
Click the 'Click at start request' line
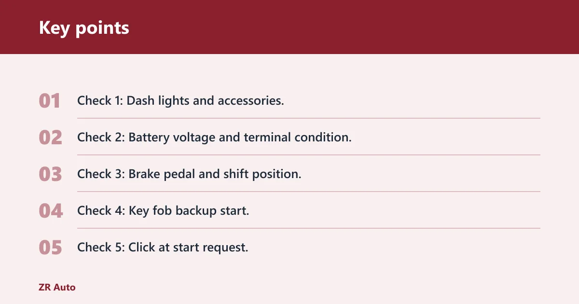163,248
